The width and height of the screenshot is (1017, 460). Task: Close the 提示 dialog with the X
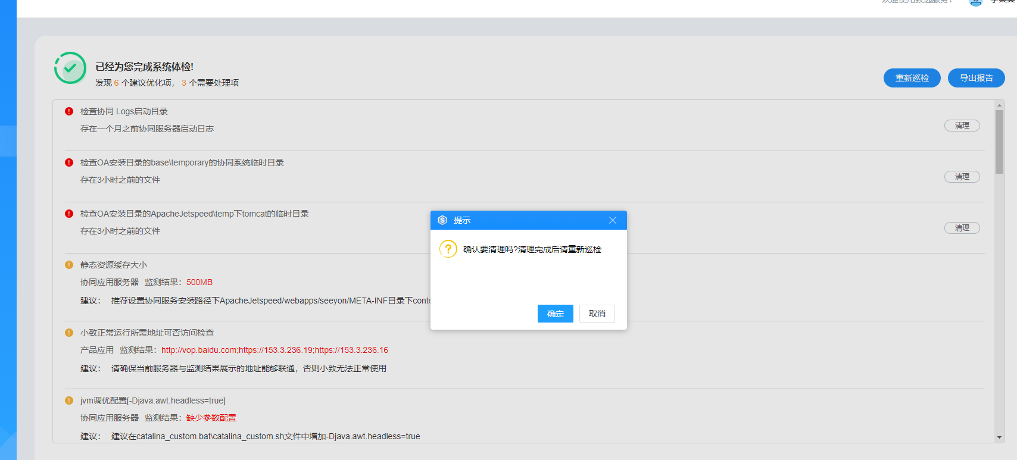[x=613, y=220]
